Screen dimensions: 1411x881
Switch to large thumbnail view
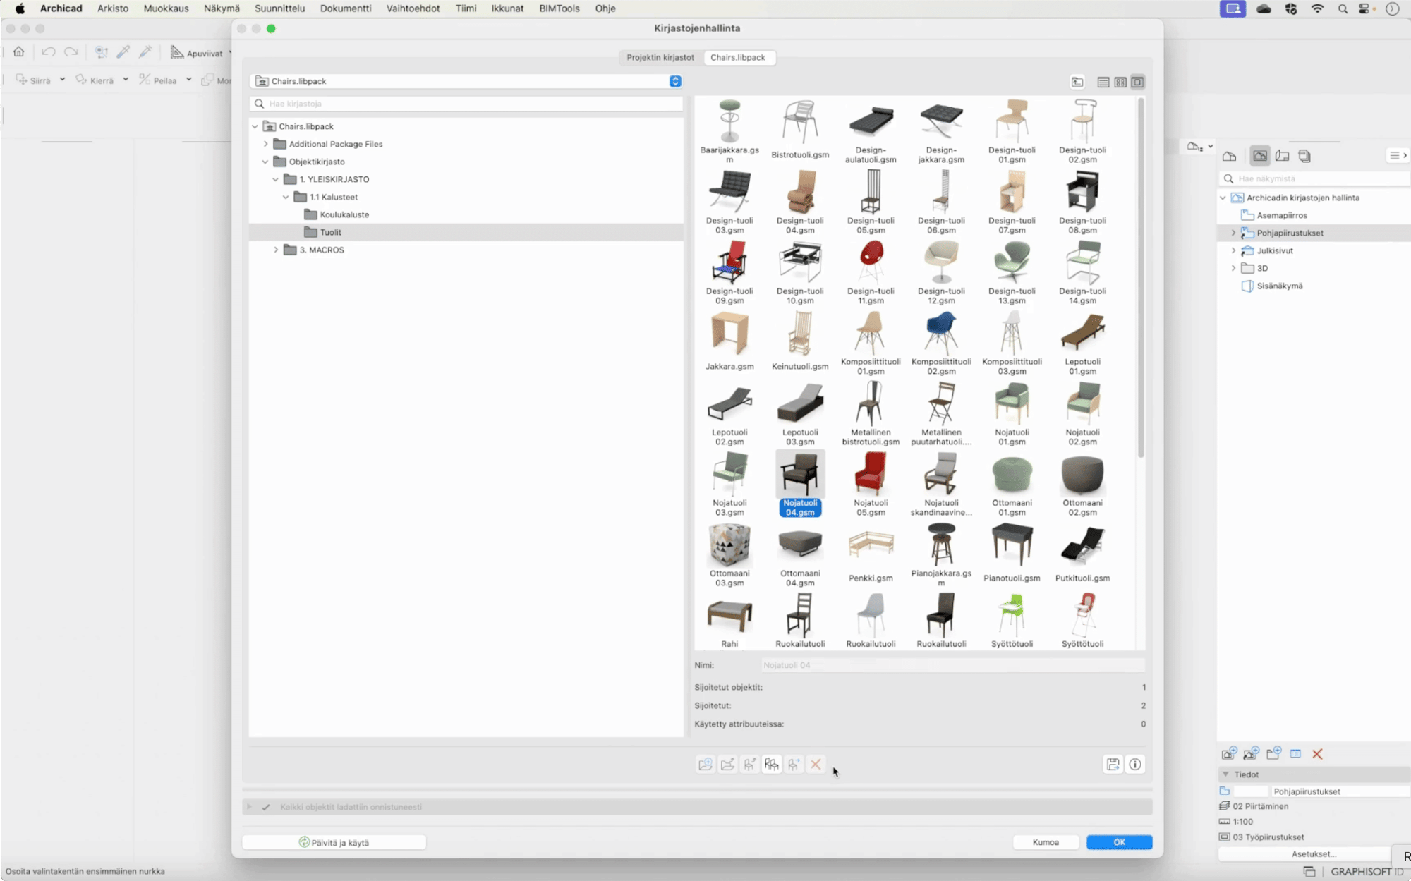point(1137,83)
